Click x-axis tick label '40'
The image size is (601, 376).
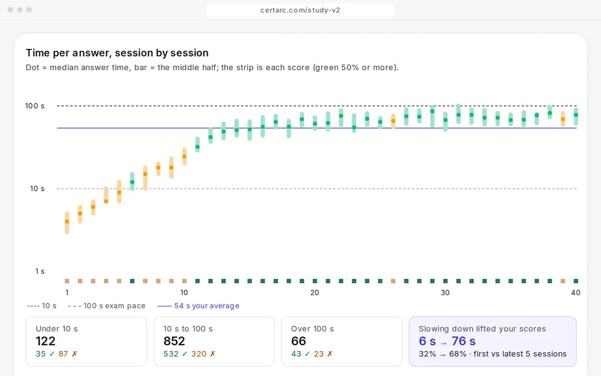point(576,293)
